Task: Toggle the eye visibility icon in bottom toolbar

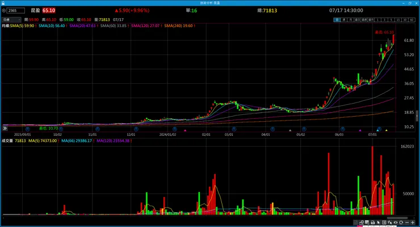Action: click(396, 222)
